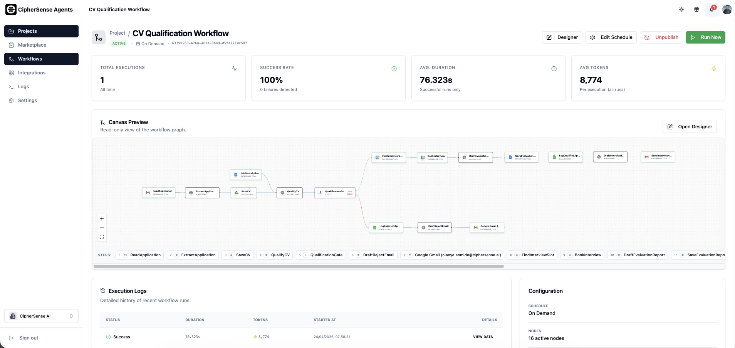Select the DraftRejectEmail node on the canvas
Image resolution: width=735 pixels, height=348 pixels.
tap(435, 227)
